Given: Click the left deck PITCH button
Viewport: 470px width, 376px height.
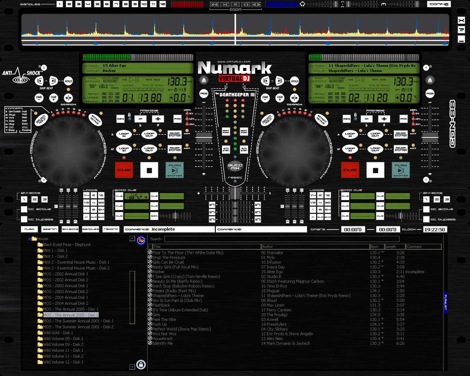Looking at the screenshot, I should coord(177,119).
